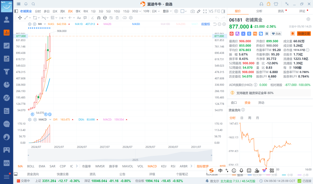The image size is (313, 184).
Task: Toggle the left list panel icon
Action: click(16, 11)
